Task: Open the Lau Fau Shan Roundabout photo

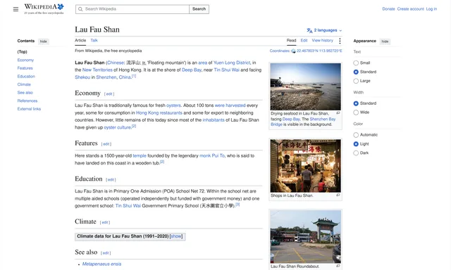Action: pyautogui.click(x=305, y=237)
